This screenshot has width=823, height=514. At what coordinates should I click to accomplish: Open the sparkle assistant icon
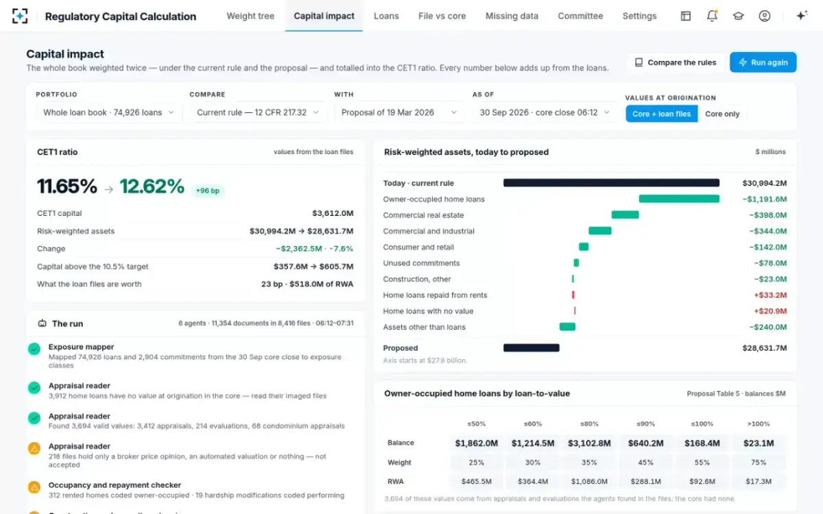[802, 16]
